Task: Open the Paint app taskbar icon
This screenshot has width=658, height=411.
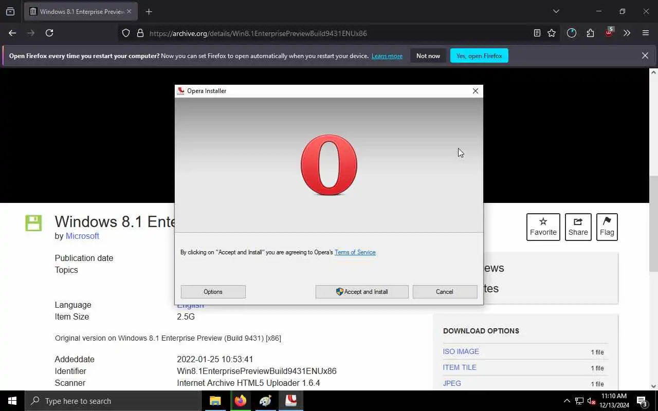Action: 266,401
